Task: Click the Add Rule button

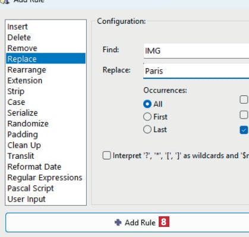Action: point(127,222)
